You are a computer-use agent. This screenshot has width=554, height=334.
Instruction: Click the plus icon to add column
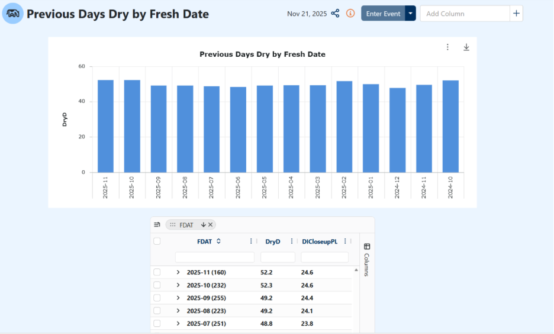[x=516, y=14]
